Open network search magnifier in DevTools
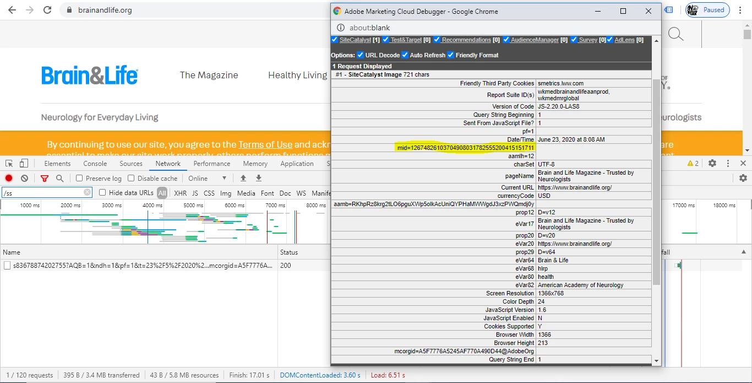The height and width of the screenshot is (383, 752). [59, 178]
